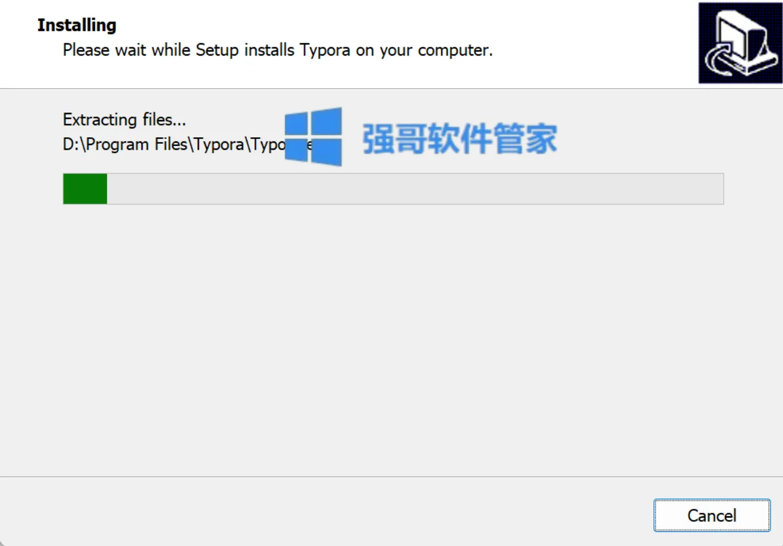Click the empty gray area below progress bar

point(391,340)
